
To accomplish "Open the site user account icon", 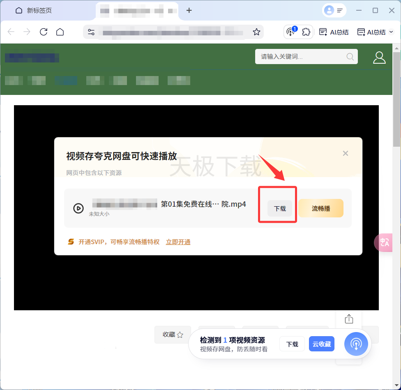I will (x=379, y=58).
